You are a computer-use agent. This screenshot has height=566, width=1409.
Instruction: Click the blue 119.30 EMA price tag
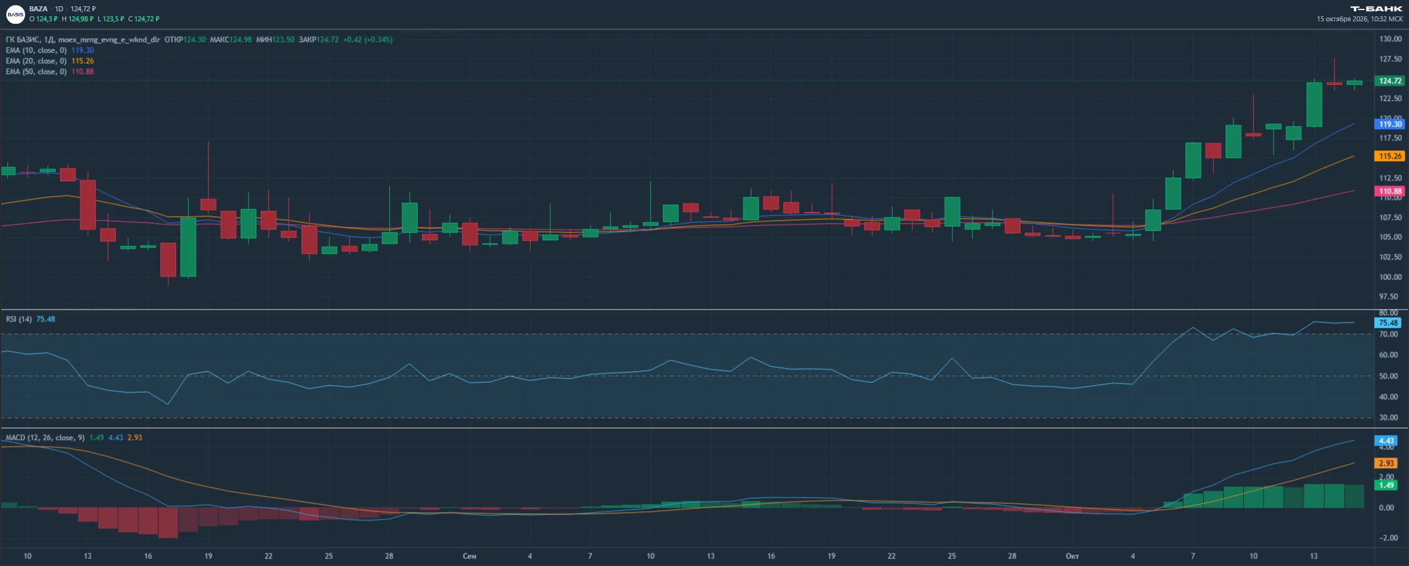[1390, 124]
